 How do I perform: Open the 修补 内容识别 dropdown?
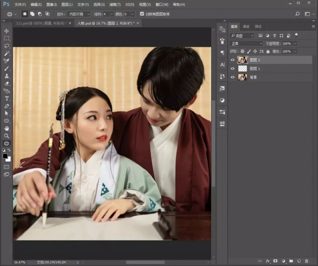click(x=78, y=14)
